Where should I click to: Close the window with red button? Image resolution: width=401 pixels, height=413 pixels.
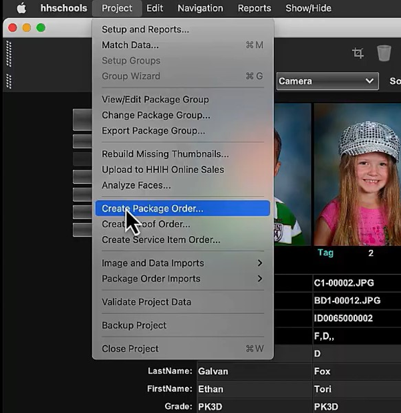pos(13,27)
